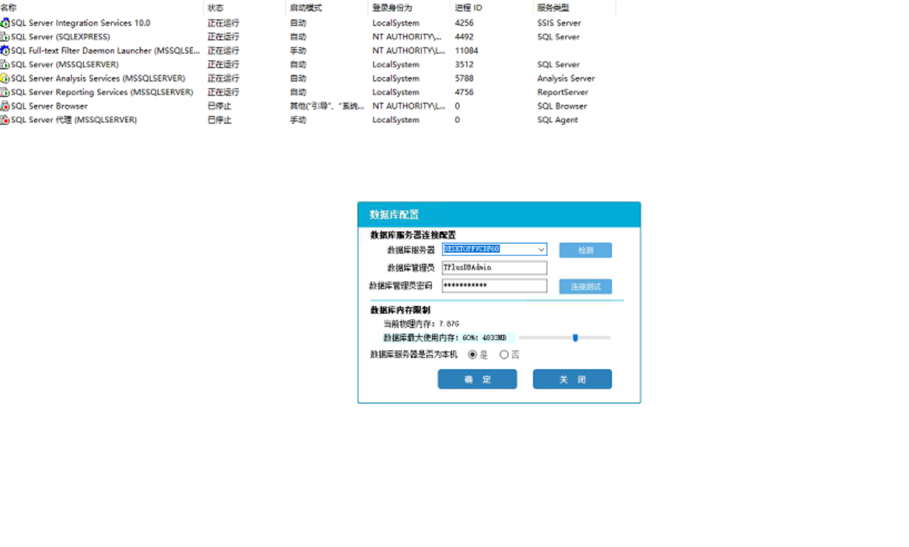
Task: Click the SQL Server Reporting Services icon
Action: pyautogui.click(x=4, y=93)
